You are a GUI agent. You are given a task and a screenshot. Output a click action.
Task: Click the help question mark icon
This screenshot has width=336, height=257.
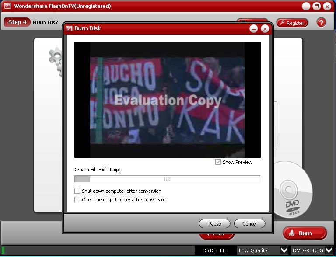[321, 22]
